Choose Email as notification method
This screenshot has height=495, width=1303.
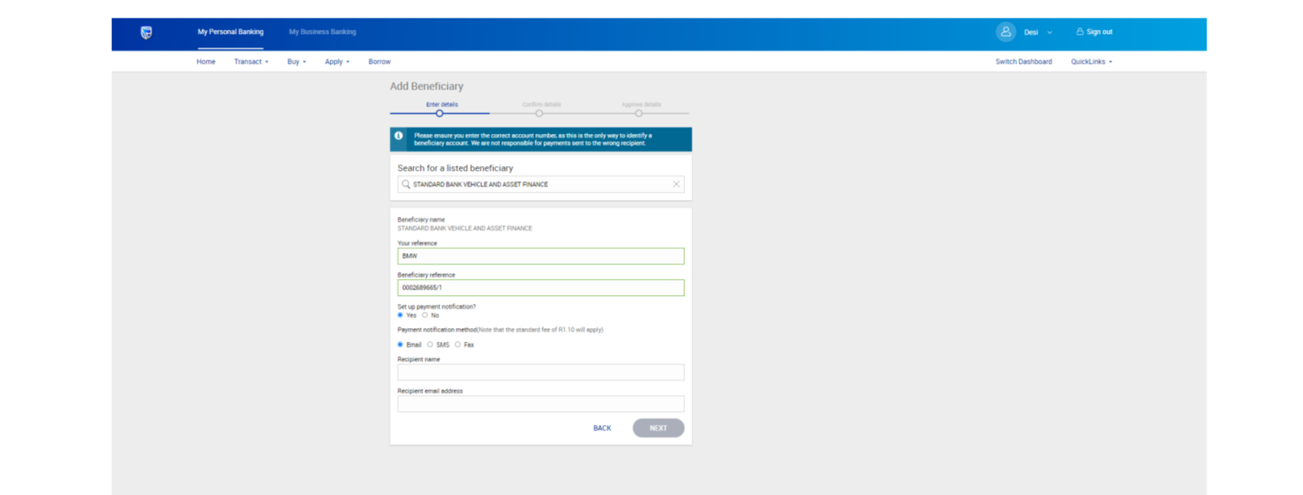(x=400, y=345)
